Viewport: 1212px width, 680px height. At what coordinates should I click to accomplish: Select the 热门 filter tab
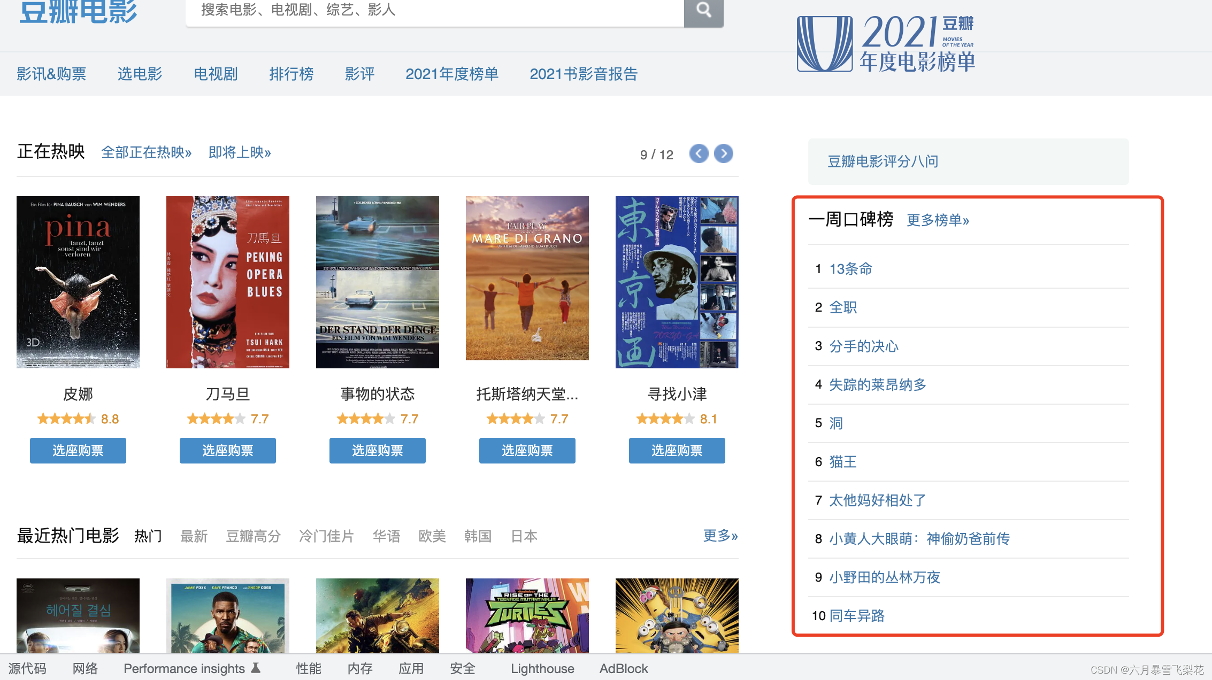148,536
